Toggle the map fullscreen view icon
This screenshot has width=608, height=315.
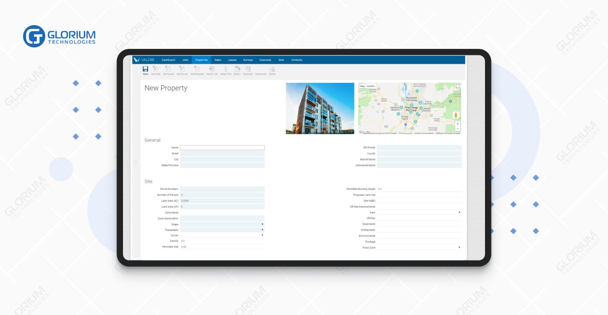pyautogui.click(x=458, y=86)
